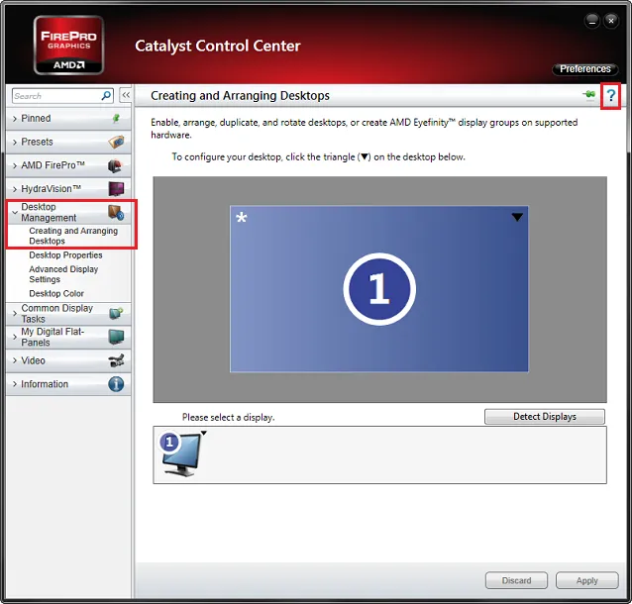
Task: Open the Preferences menu
Action: 584,69
